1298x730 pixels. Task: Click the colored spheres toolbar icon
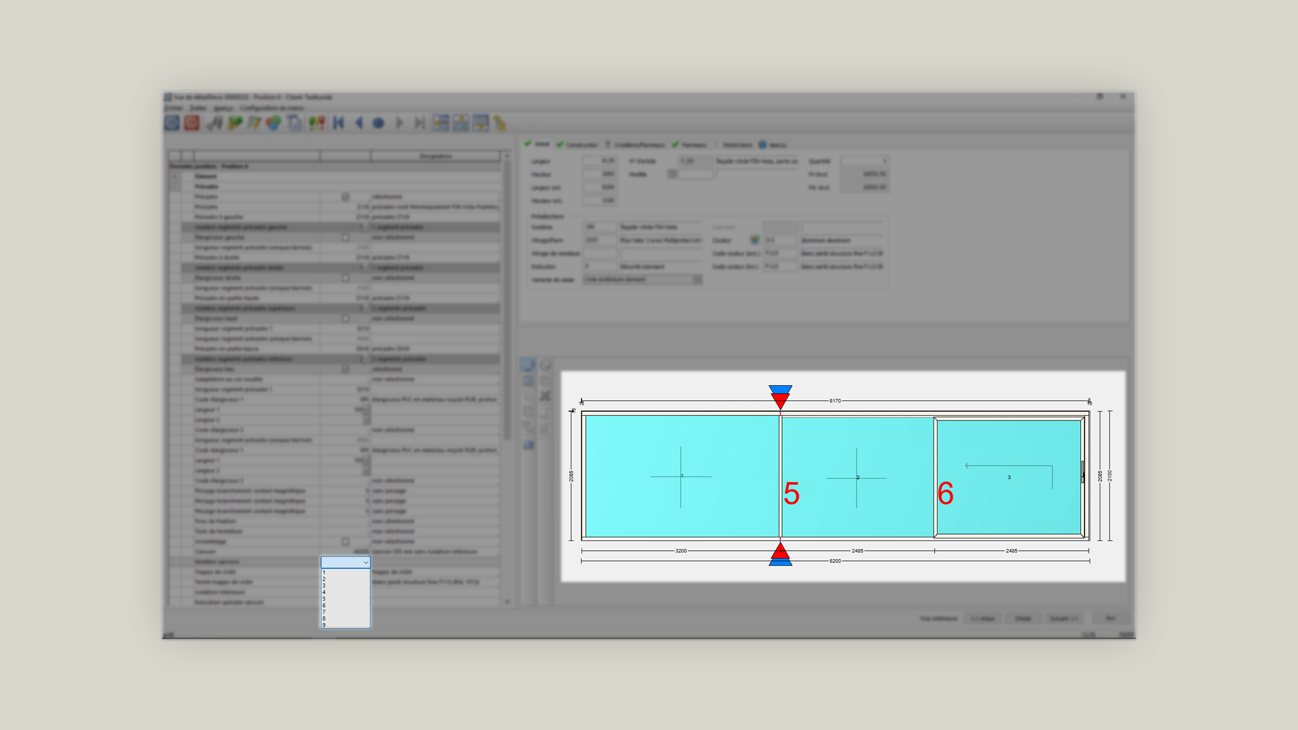(274, 123)
